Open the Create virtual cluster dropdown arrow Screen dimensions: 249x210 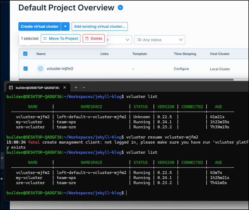65,26
